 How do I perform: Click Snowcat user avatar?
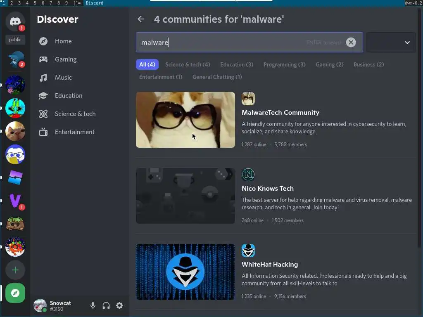click(40, 305)
